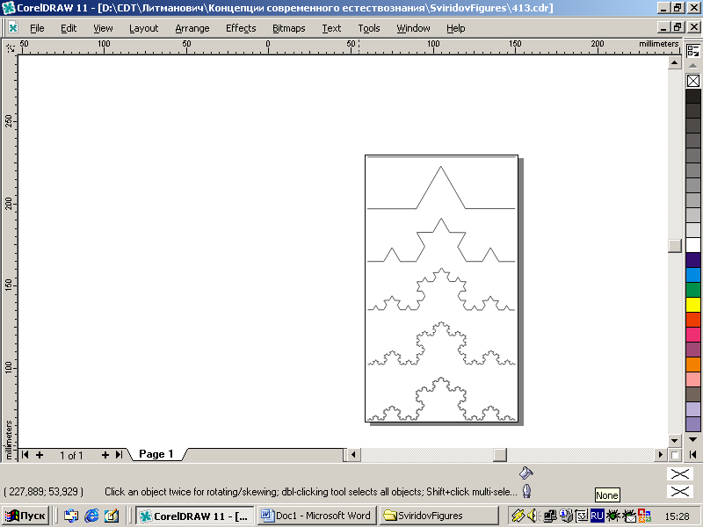Pick the yellow color swatch
Image resolution: width=703 pixels, height=527 pixels.
click(693, 304)
